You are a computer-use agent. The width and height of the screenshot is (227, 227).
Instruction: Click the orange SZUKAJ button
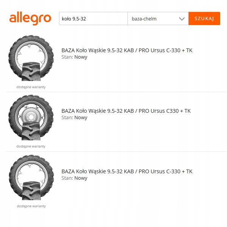coord(204,19)
